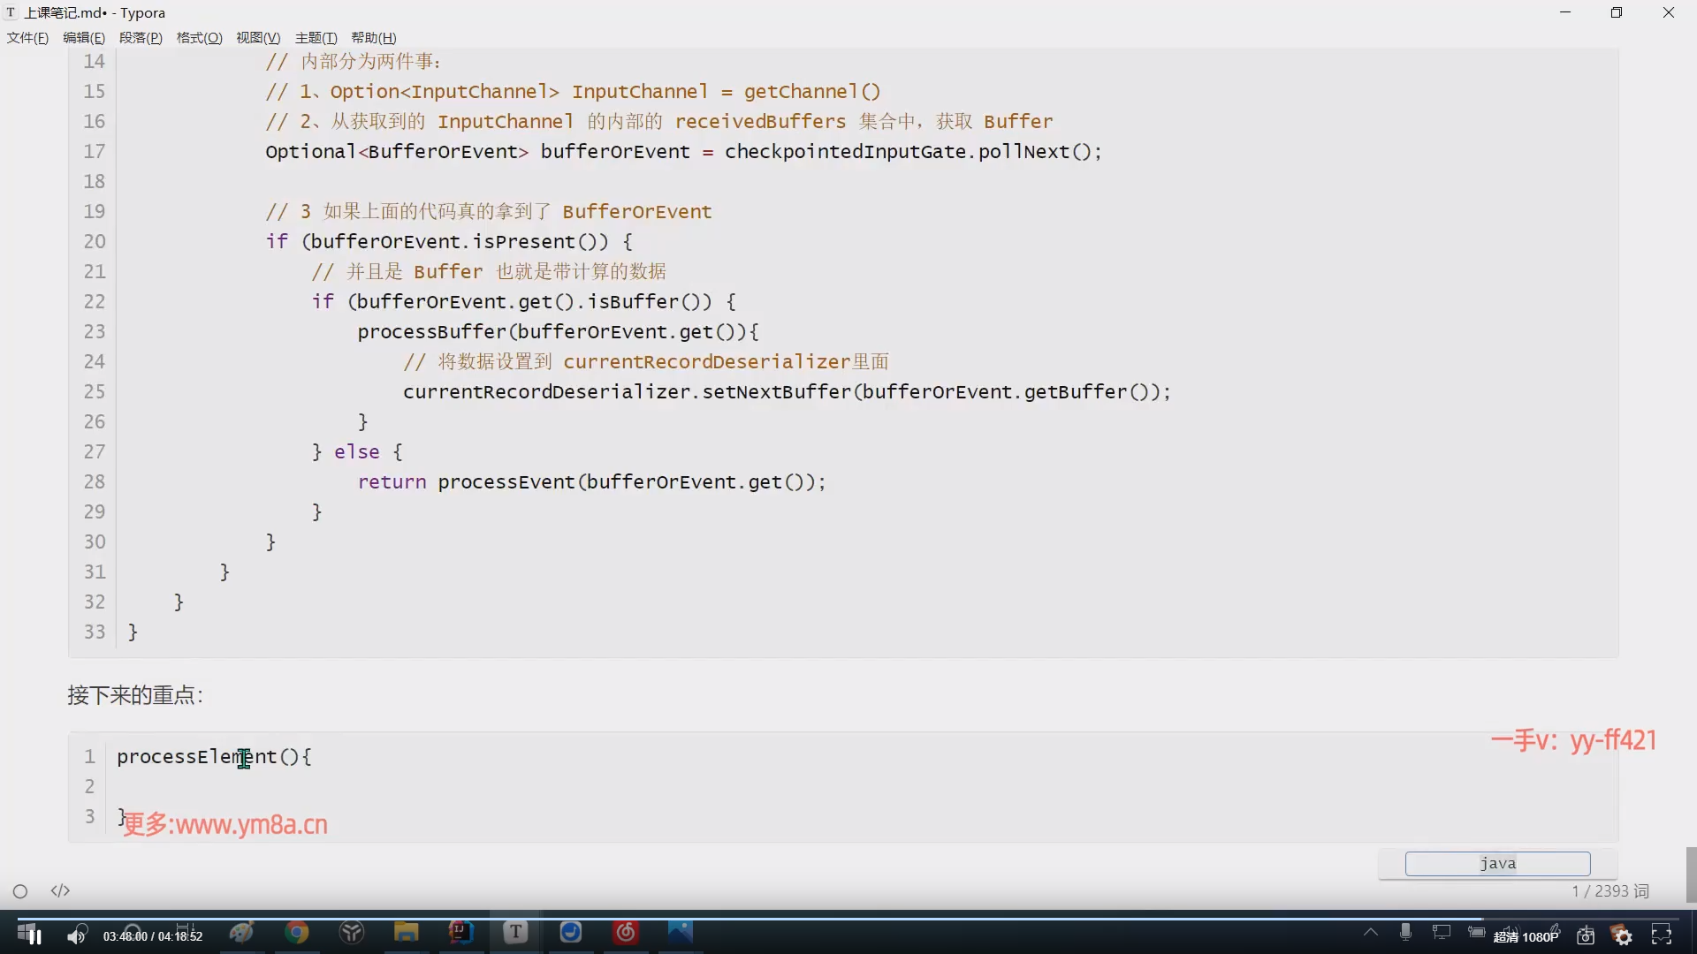Take a video screenshot with camera icon
The image size is (1697, 954).
click(1586, 935)
